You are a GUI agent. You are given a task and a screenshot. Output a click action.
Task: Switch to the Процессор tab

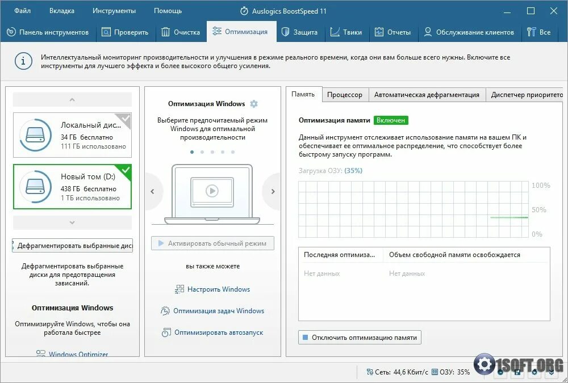[x=345, y=95]
